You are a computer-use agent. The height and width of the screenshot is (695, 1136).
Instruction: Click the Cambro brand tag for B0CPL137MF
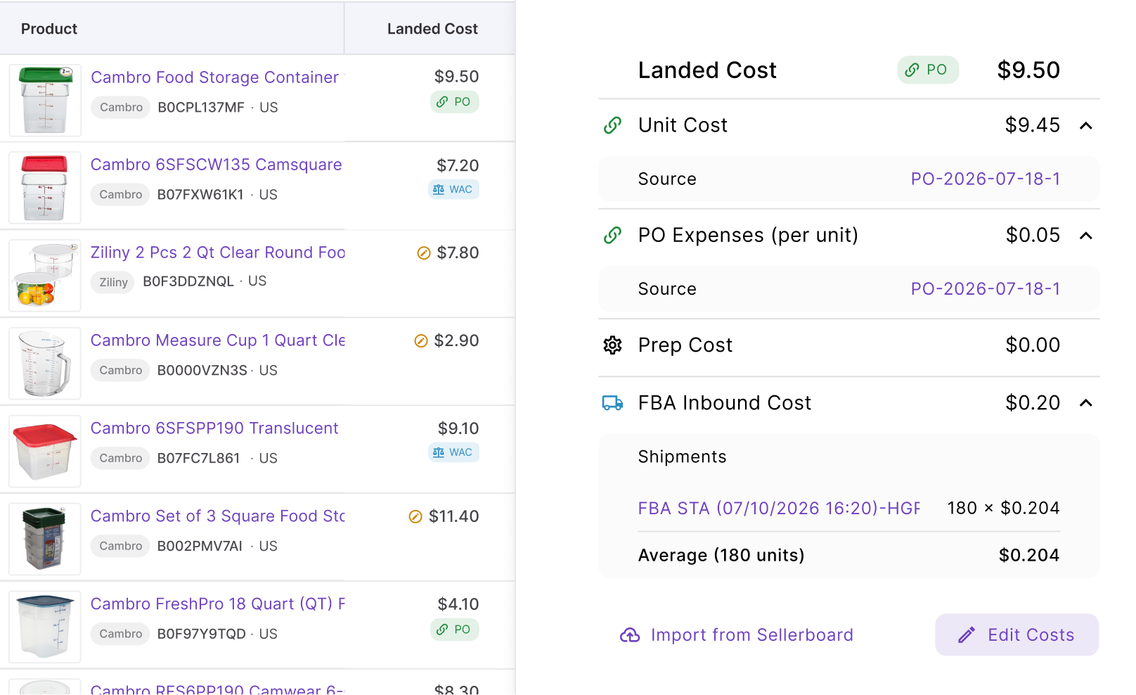pyautogui.click(x=121, y=108)
